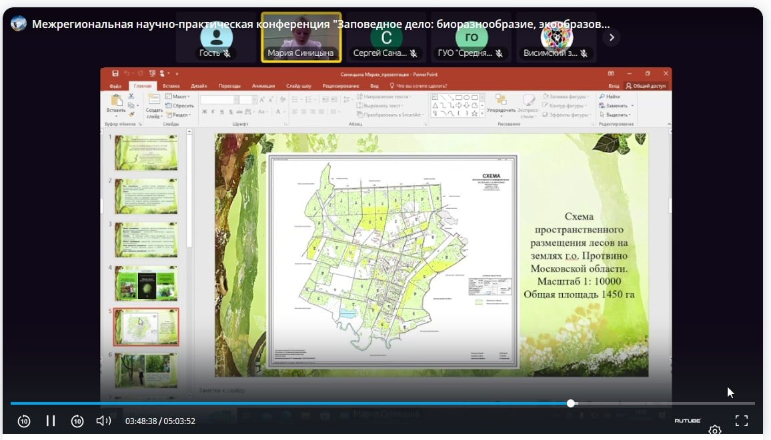Select slide 4 thumbnail

146,284
